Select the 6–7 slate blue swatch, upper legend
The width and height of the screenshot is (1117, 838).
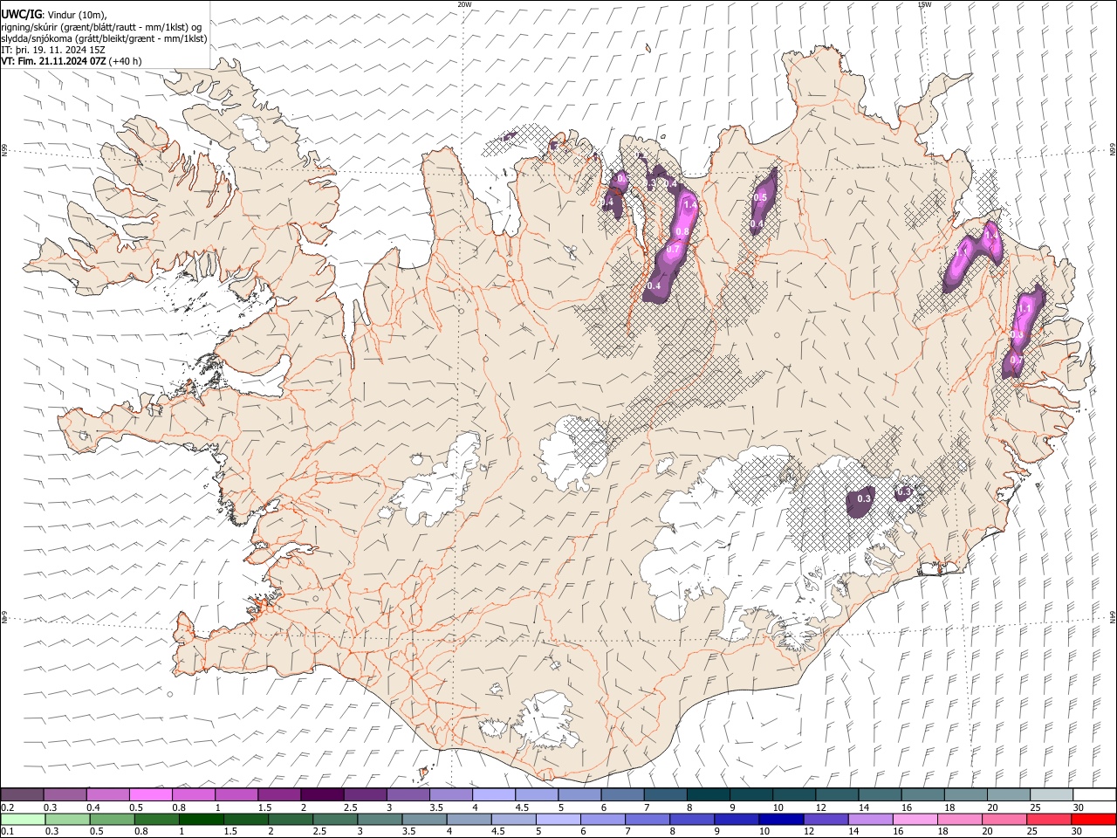(621, 794)
